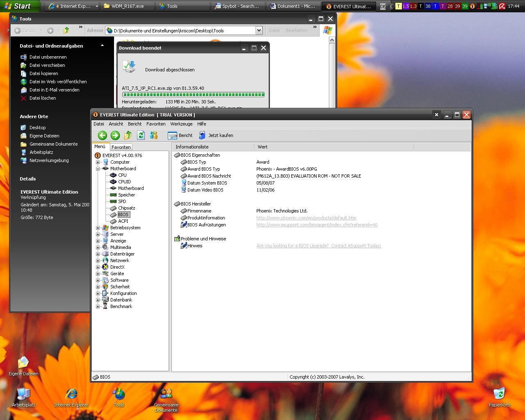Open the Datei menu in EVEREST
The width and height of the screenshot is (525, 420).
99,124
